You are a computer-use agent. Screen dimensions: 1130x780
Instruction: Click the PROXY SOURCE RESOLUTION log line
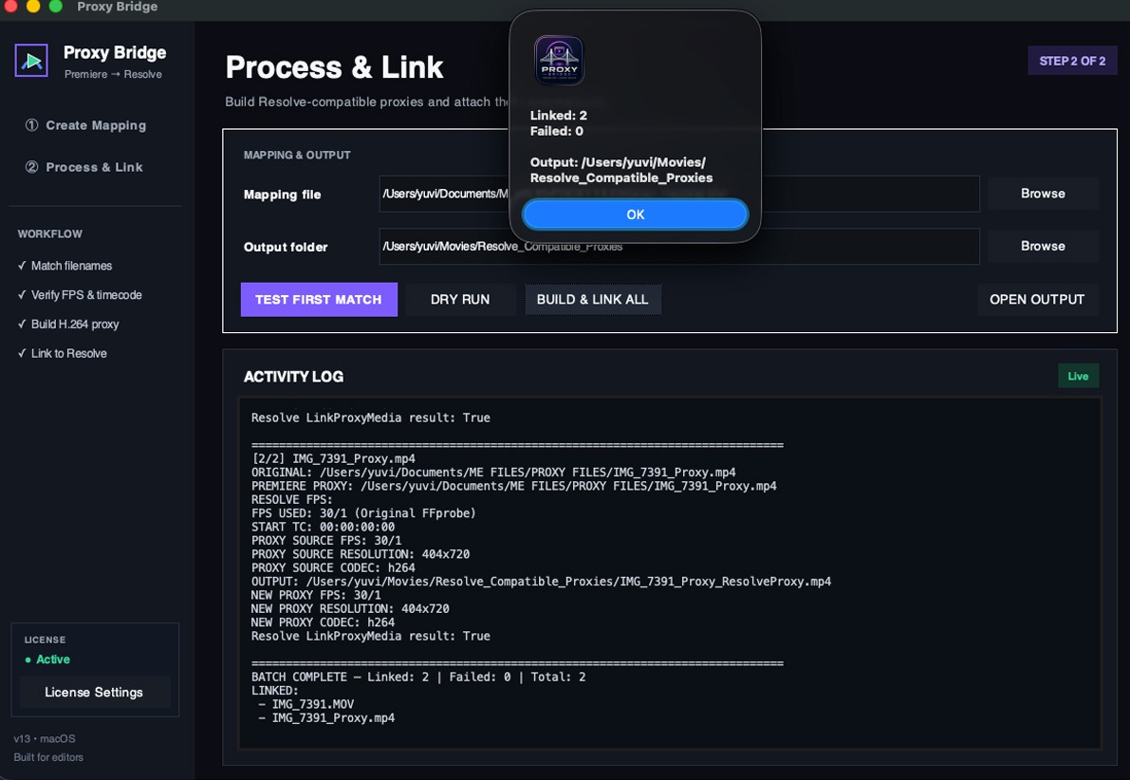[x=361, y=554]
